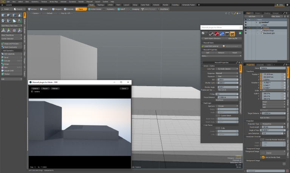This screenshot has height=173, width=290.
Task: Activate the Rotate tool icon
Action: coord(14,30)
